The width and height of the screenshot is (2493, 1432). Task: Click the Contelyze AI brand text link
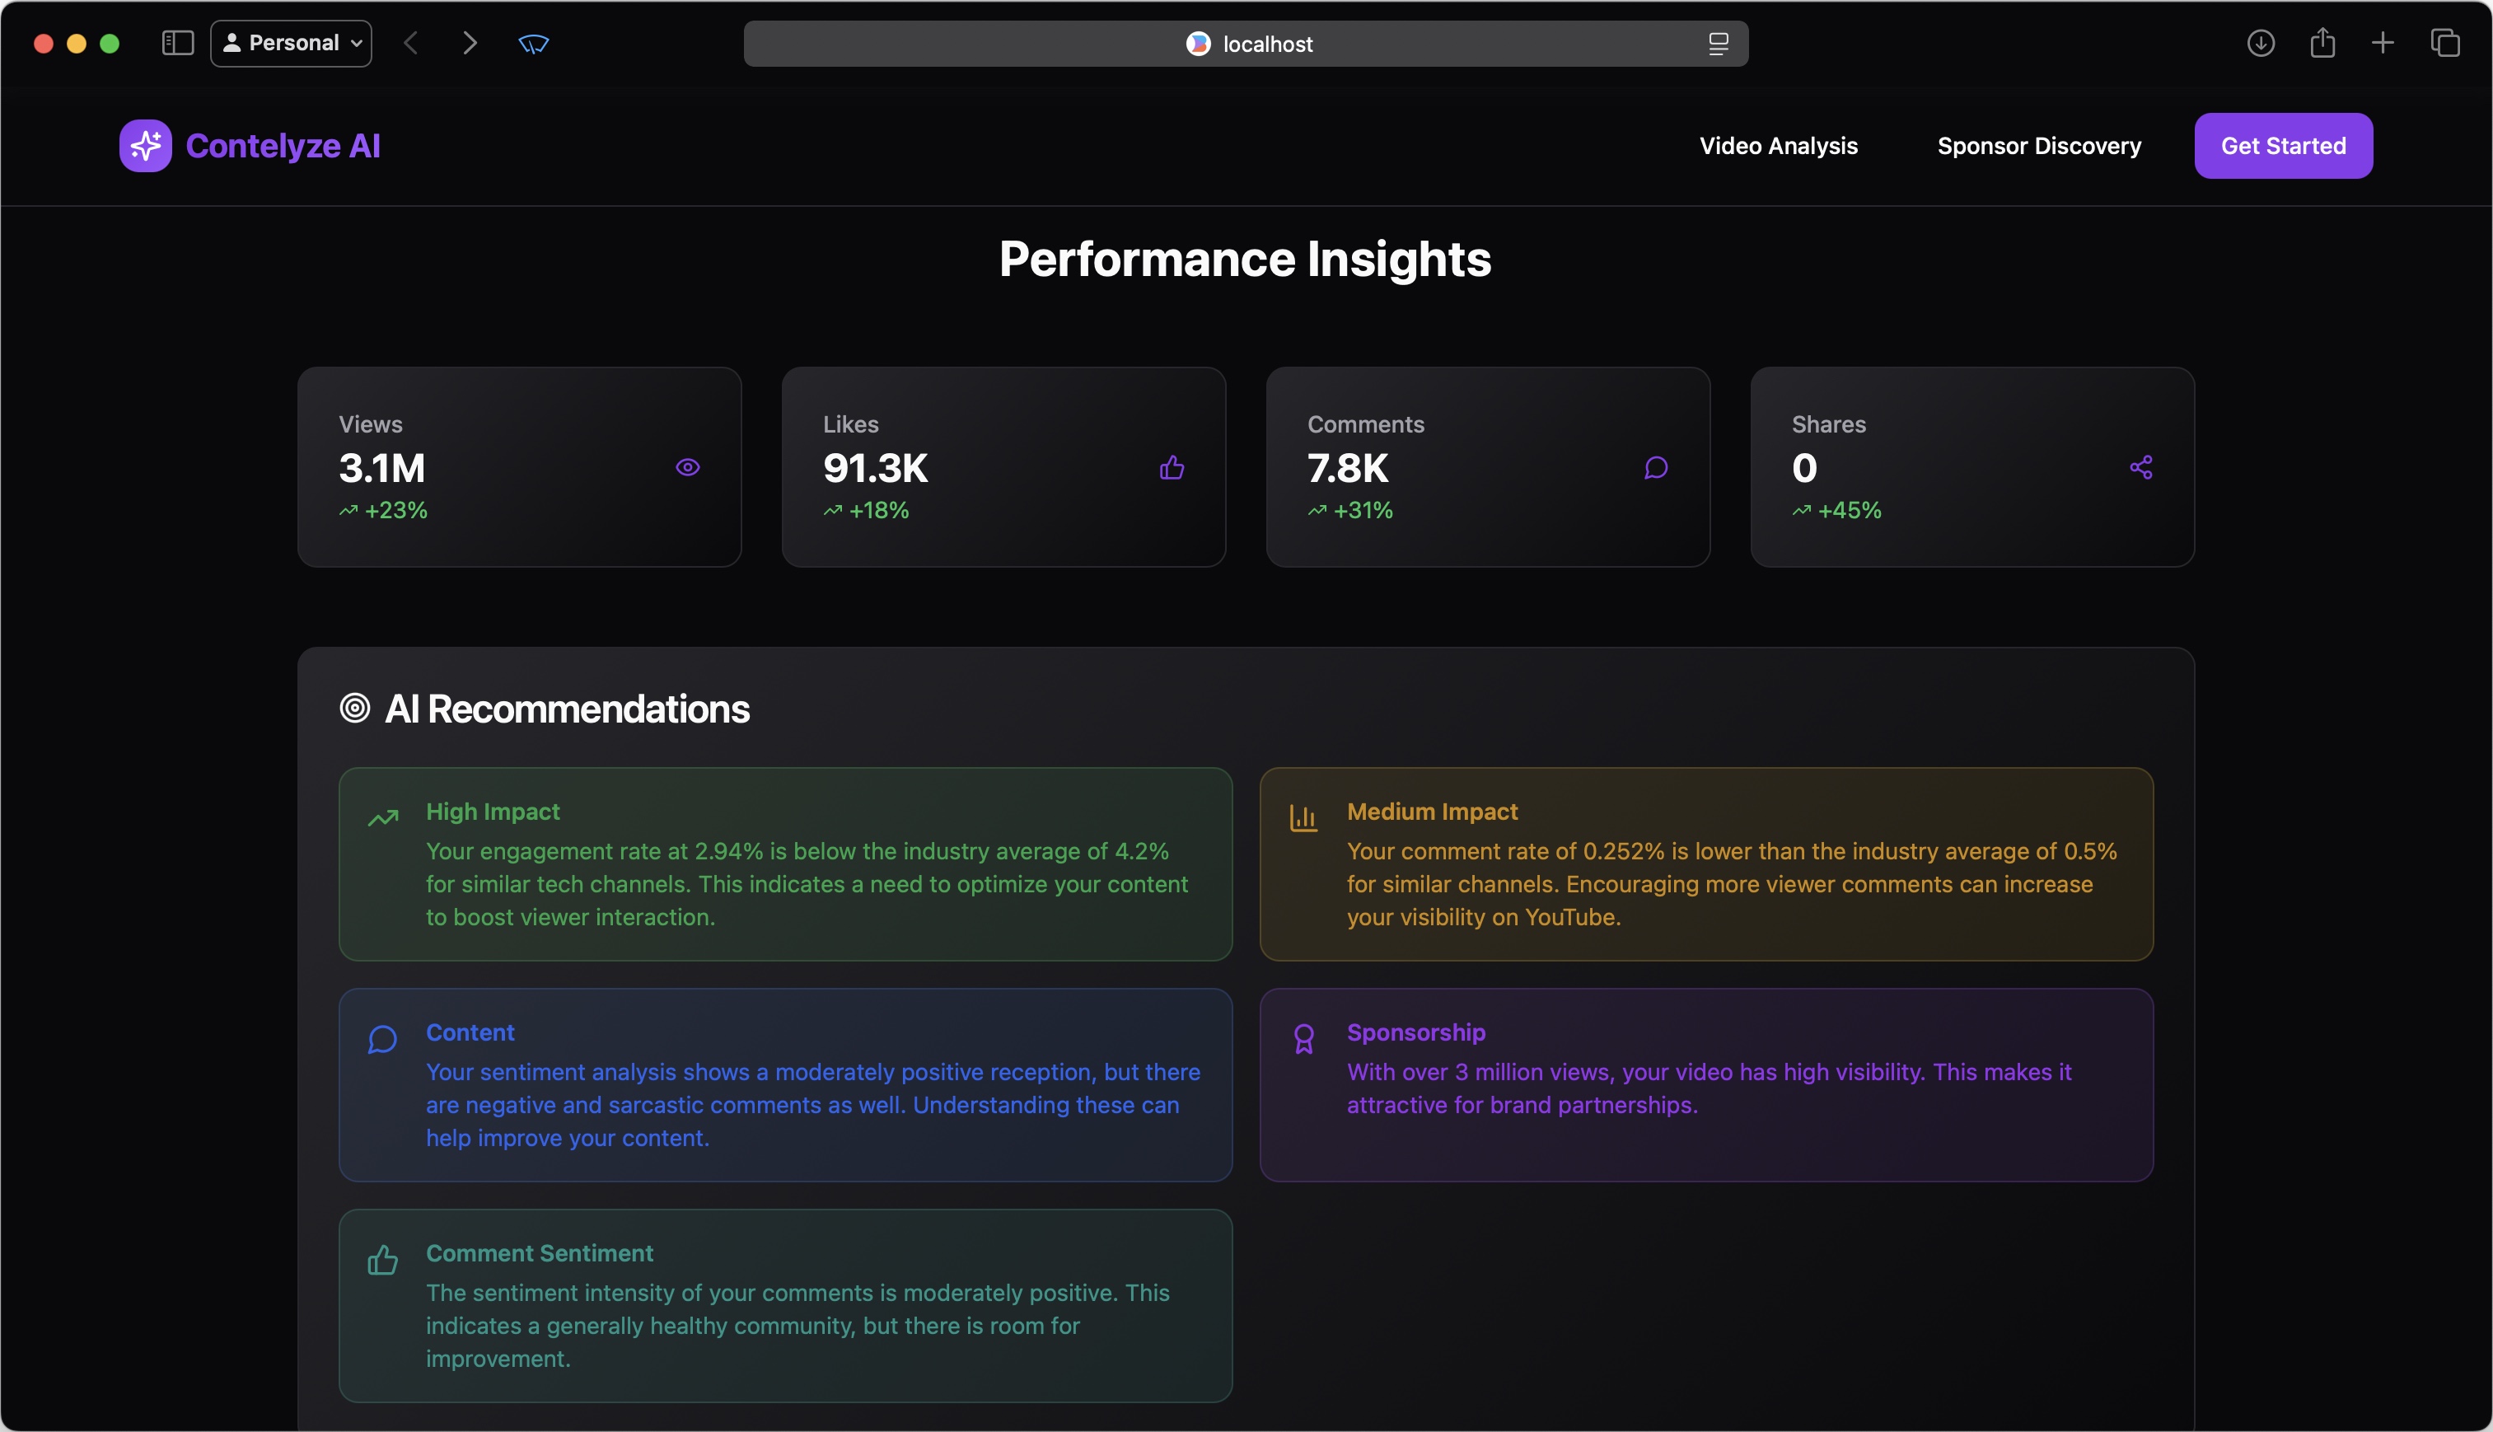283,146
